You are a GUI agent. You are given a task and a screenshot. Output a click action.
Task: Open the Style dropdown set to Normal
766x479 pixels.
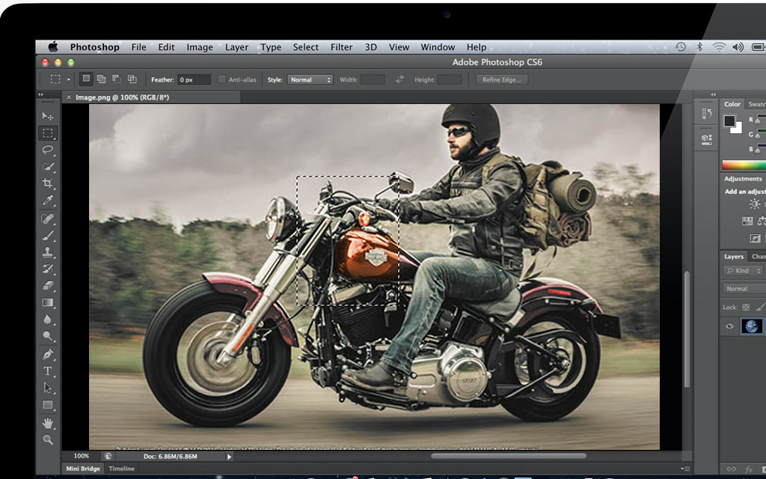click(x=310, y=79)
